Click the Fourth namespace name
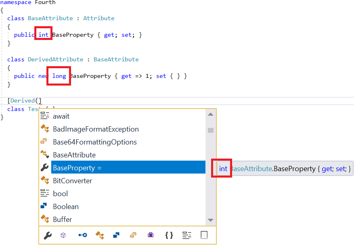The width and height of the screenshot is (354, 247). [45, 2]
